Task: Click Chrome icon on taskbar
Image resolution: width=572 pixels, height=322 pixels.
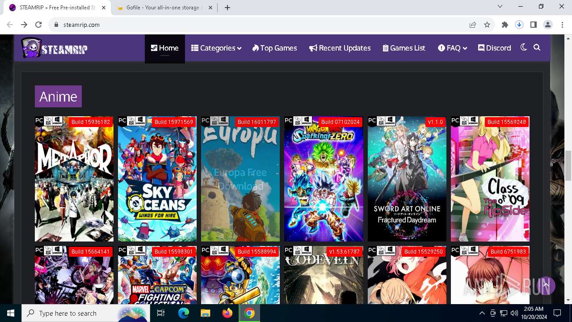Action: click(249, 313)
